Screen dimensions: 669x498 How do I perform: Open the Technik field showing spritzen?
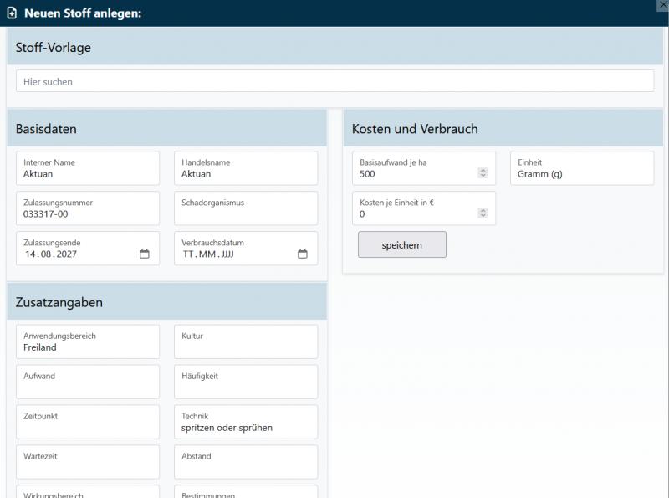pyautogui.click(x=245, y=423)
